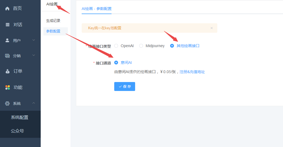Select 其他绘画接口 radio option
Image resolution: width=283 pixels, height=147 pixels.
click(172, 46)
